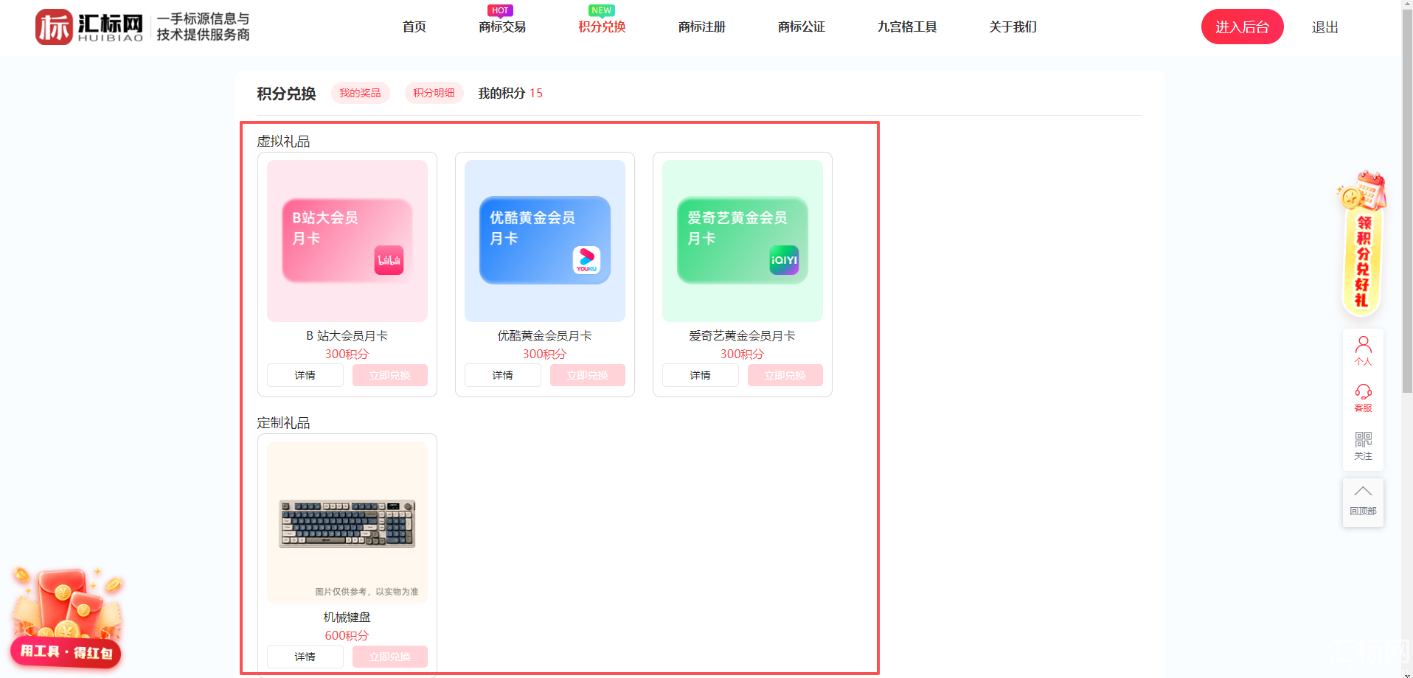Click 回顶部 back-to-top arrow

pos(1363,502)
